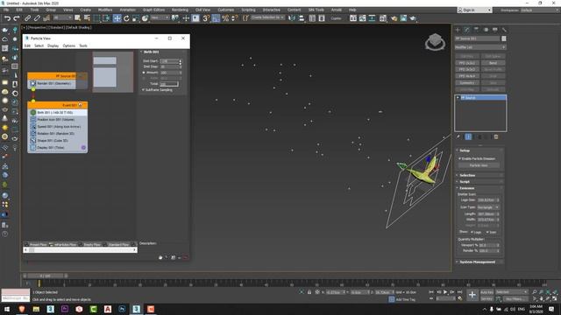Click the ViewCube in the viewport
561x315 pixels.
[435, 42]
